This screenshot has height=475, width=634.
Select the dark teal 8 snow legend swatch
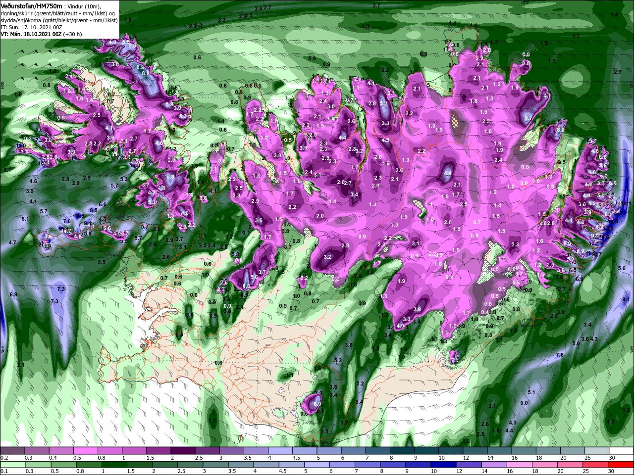pyautogui.click(x=402, y=451)
